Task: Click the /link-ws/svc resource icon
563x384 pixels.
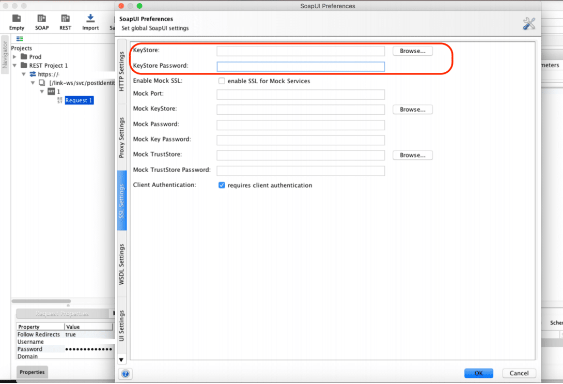Action: [x=42, y=83]
